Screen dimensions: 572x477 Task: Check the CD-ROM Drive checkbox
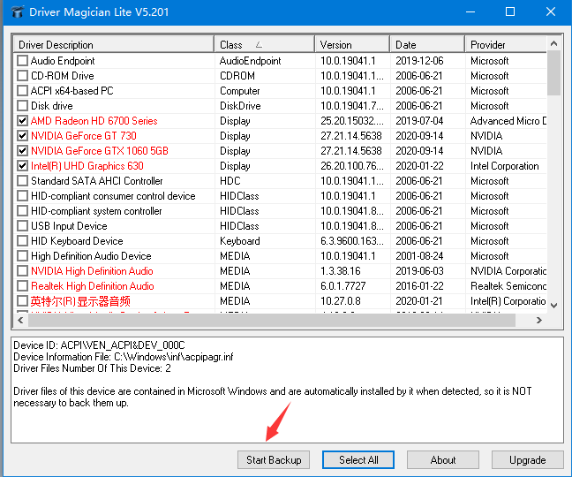point(23,76)
